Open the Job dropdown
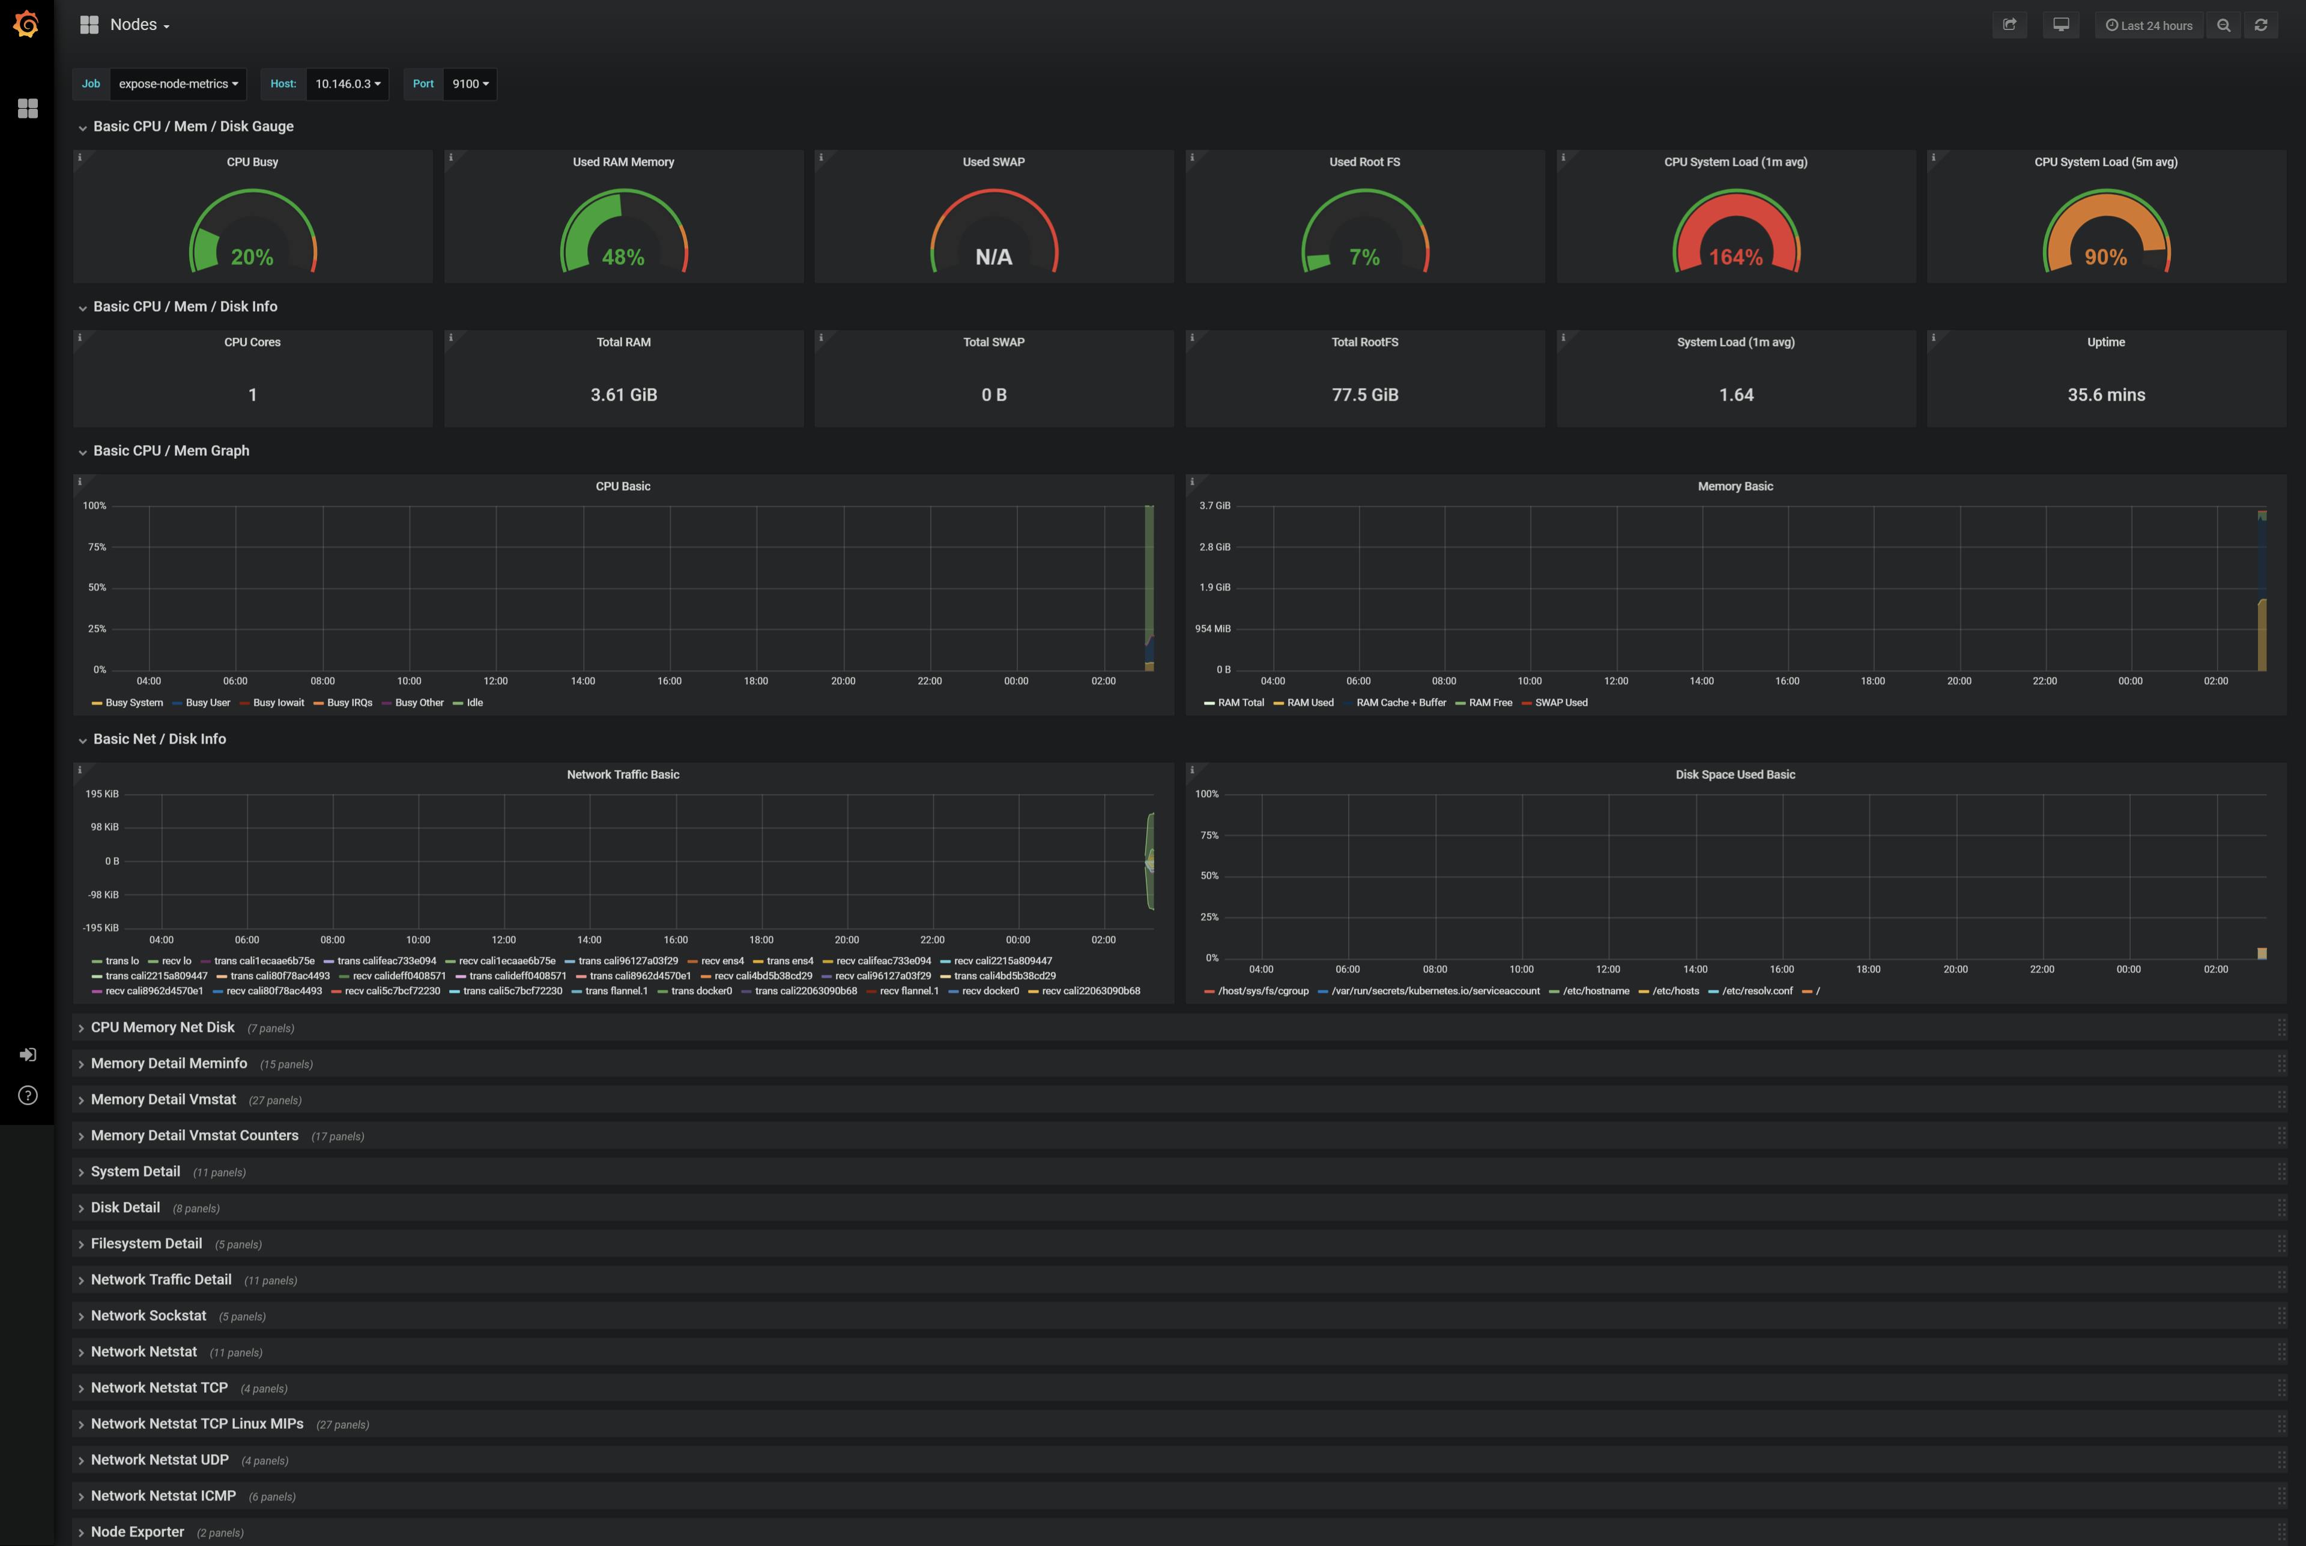Viewport: 2306px width, 1546px height. (x=178, y=84)
